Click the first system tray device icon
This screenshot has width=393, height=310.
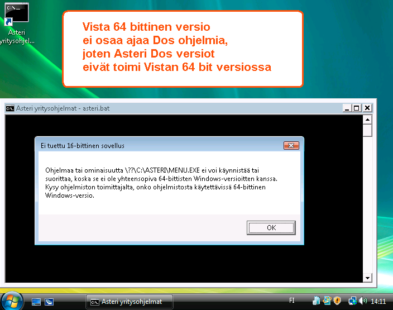coord(317,301)
